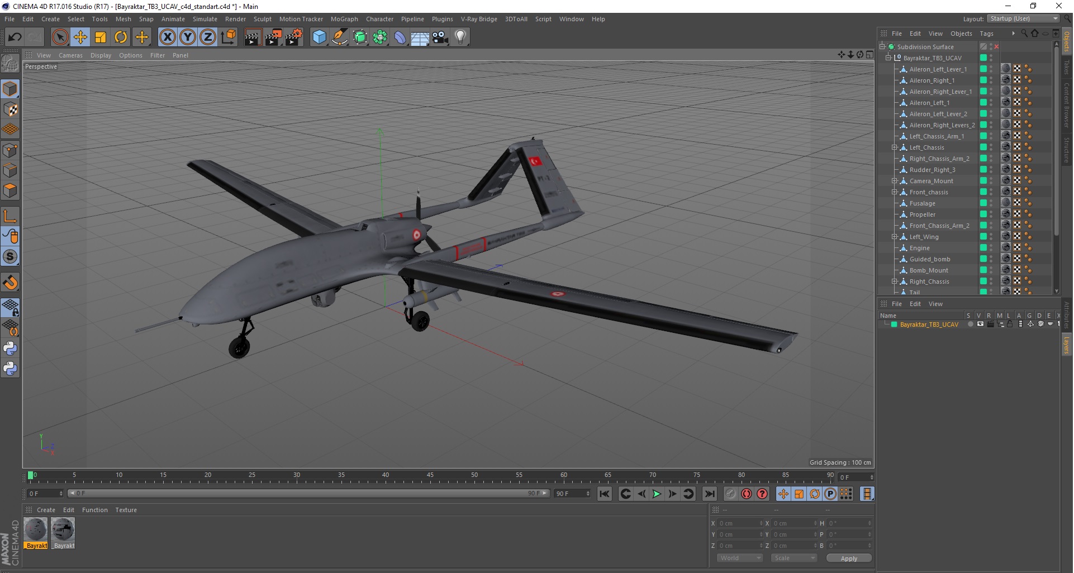Viewport: 1074px width, 573px height.
Task: Open the spline Pen tool
Action: tap(339, 37)
